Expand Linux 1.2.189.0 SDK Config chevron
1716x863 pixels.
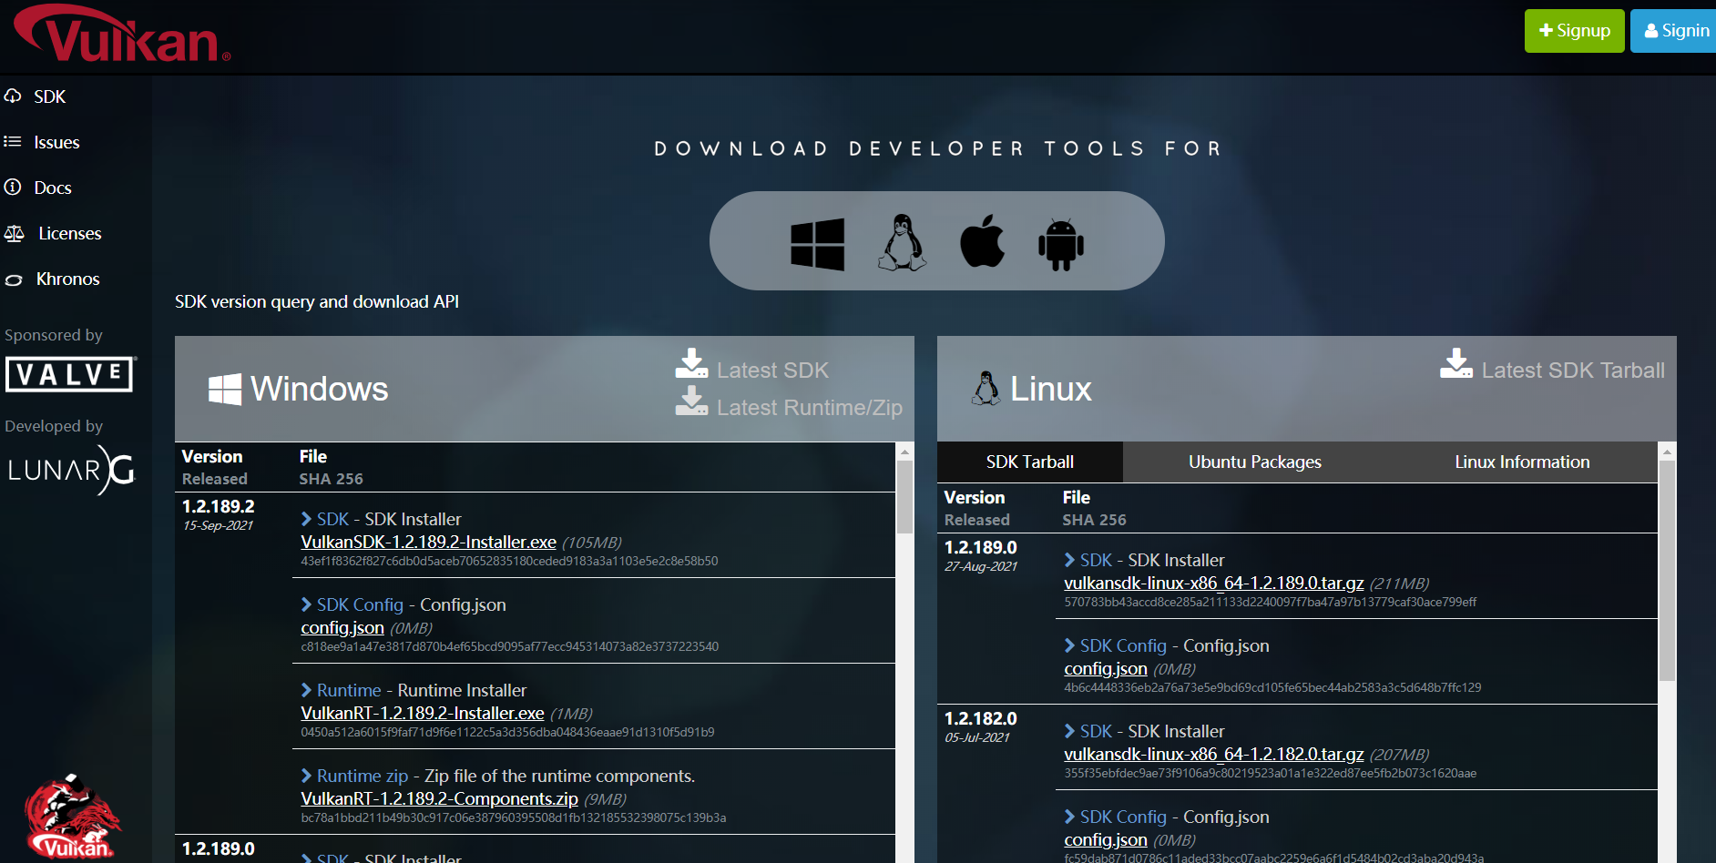click(1070, 645)
